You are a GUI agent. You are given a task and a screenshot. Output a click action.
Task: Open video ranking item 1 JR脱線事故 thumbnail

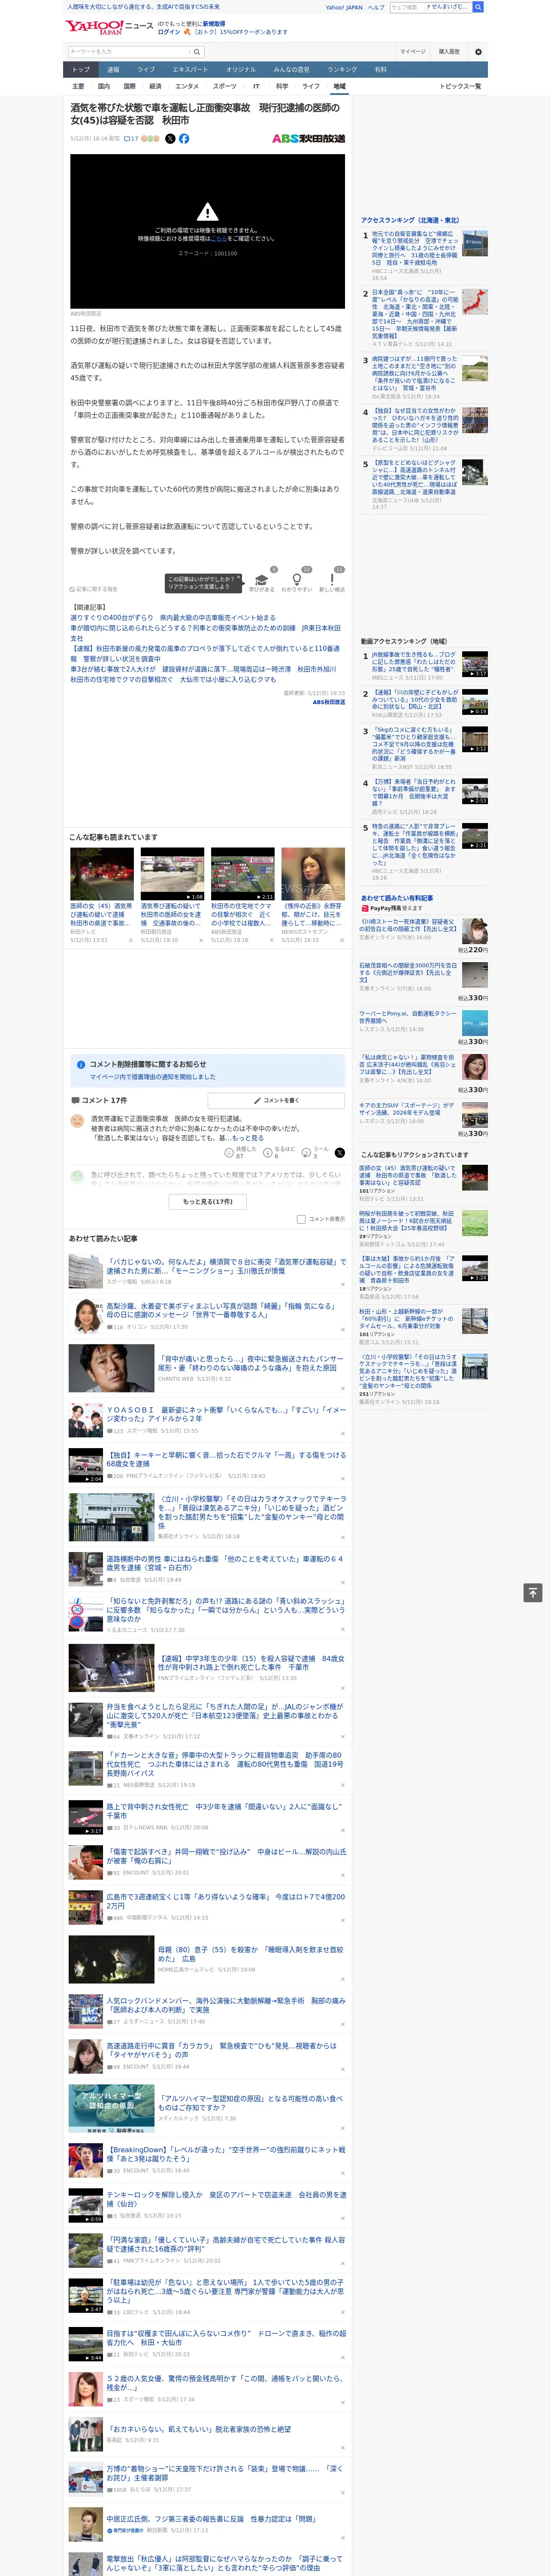click(475, 665)
